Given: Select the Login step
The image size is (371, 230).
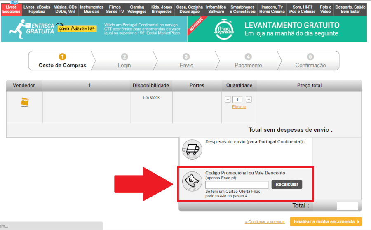Looking at the screenshot, I should [124, 61].
